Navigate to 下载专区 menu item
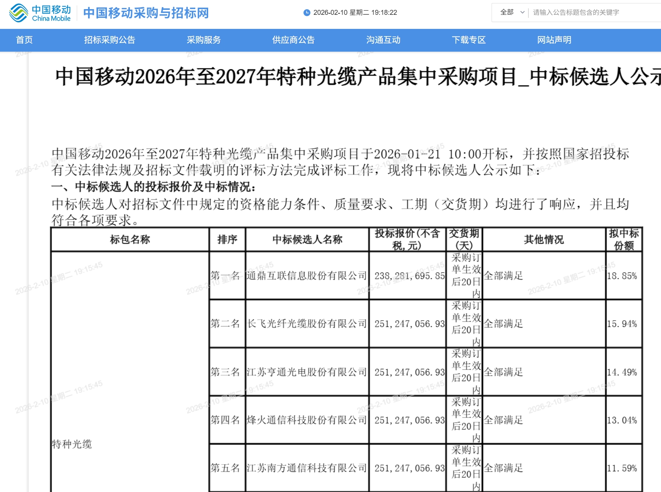 pyautogui.click(x=469, y=40)
